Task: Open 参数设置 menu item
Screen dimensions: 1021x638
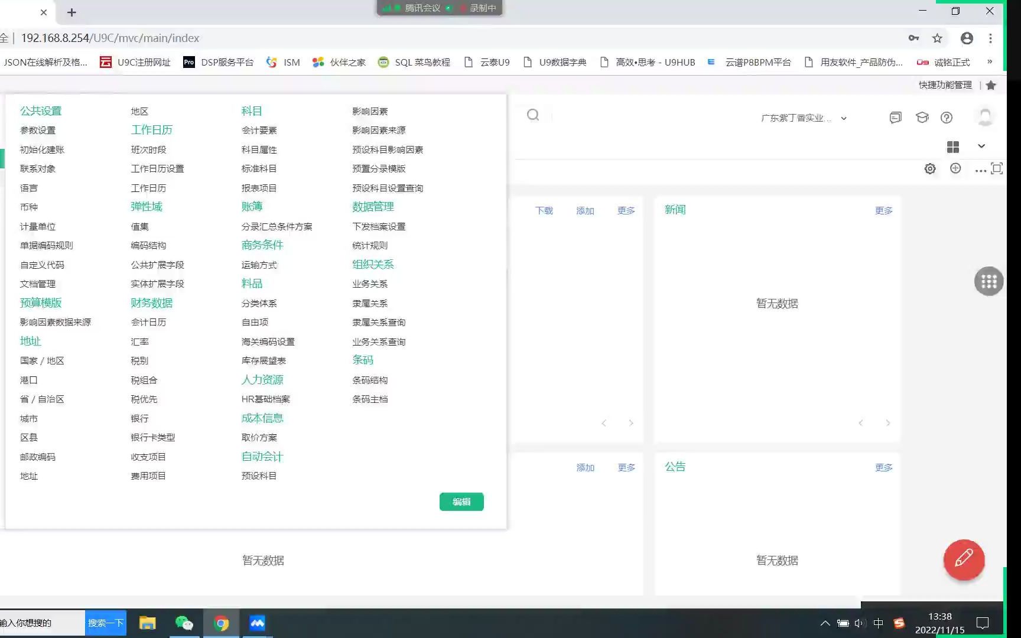Action: coord(38,131)
